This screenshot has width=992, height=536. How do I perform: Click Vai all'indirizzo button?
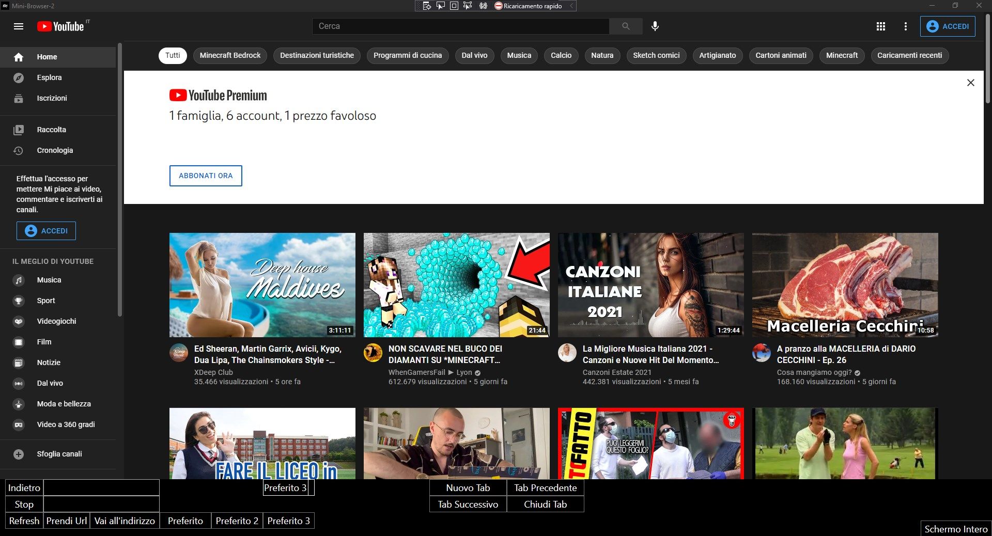click(x=125, y=521)
